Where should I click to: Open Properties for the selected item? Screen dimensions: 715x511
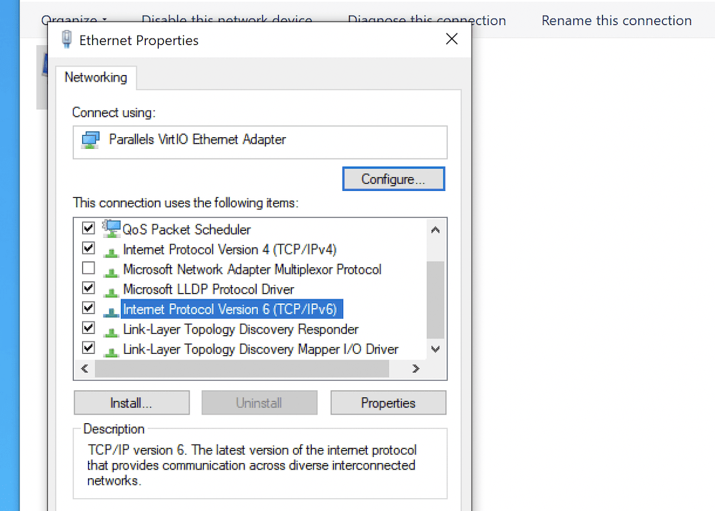coord(388,402)
